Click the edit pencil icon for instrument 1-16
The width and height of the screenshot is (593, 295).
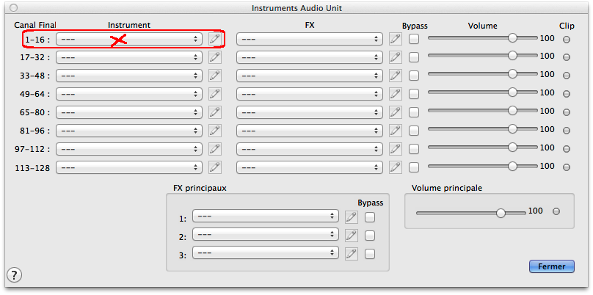(x=215, y=39)
